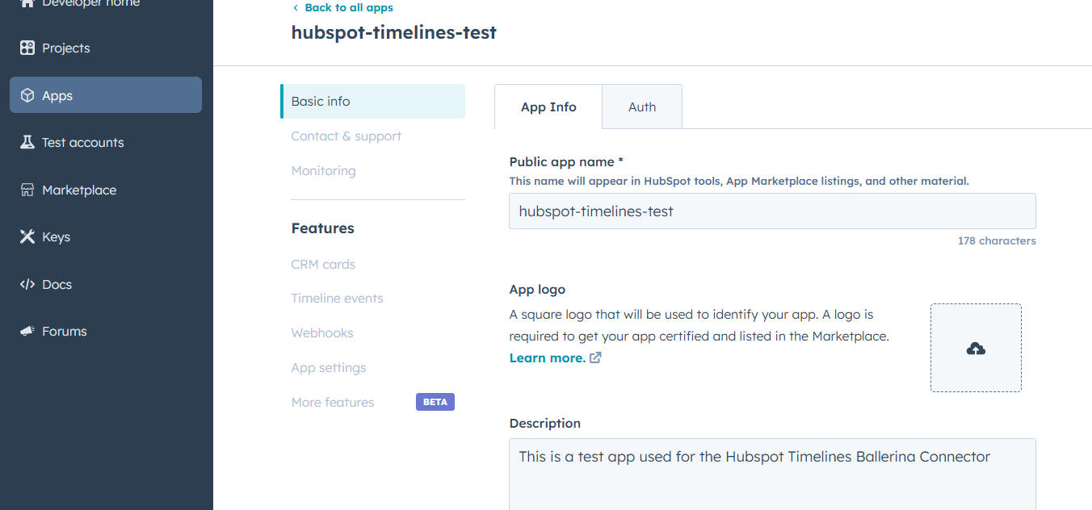Open the Monitoring section

coord(324,170)
